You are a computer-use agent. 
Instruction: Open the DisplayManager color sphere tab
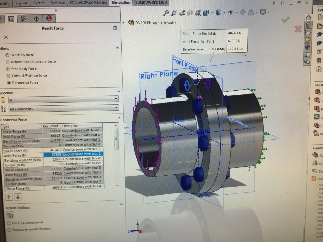[x=49, y=19]
